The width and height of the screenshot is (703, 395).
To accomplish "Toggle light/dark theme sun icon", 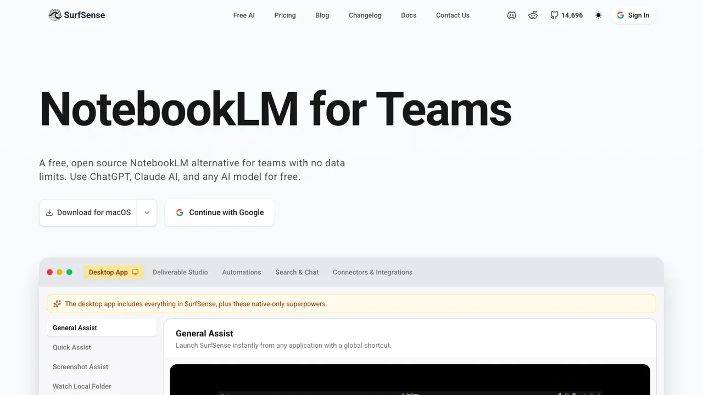I will [598, 15].
